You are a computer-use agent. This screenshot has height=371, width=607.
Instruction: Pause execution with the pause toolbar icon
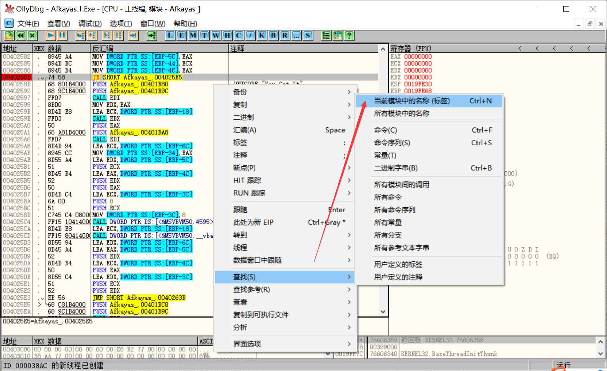click(62, 36)
